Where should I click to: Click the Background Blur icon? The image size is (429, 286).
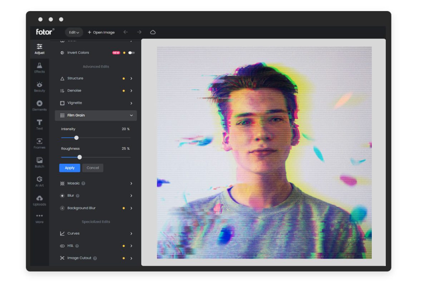(x=62, y=208)
